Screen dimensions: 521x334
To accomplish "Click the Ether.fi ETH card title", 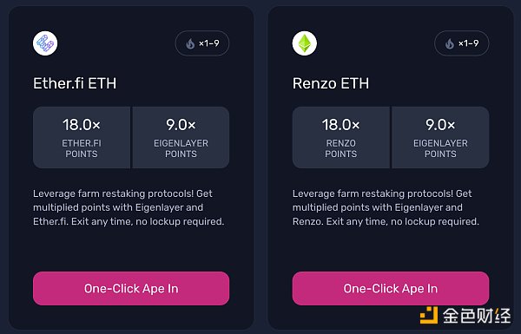I will 75,83.
